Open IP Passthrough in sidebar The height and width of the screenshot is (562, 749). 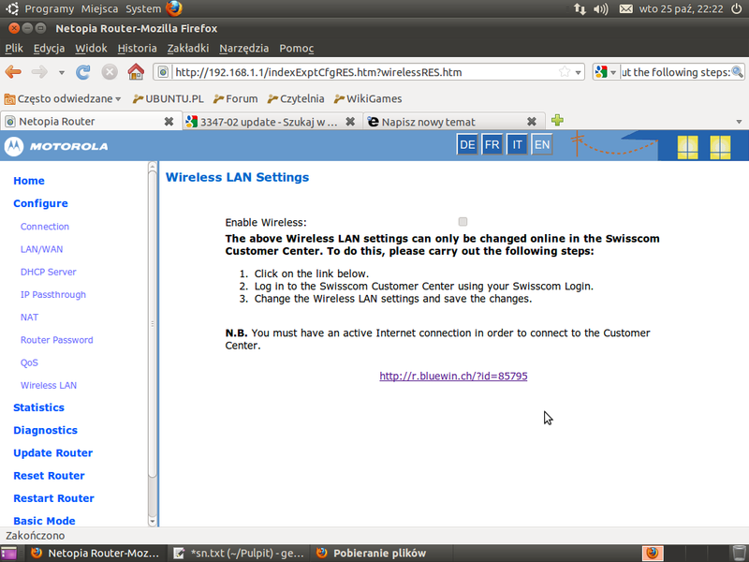pyautogui.click(x=53, y=295)
